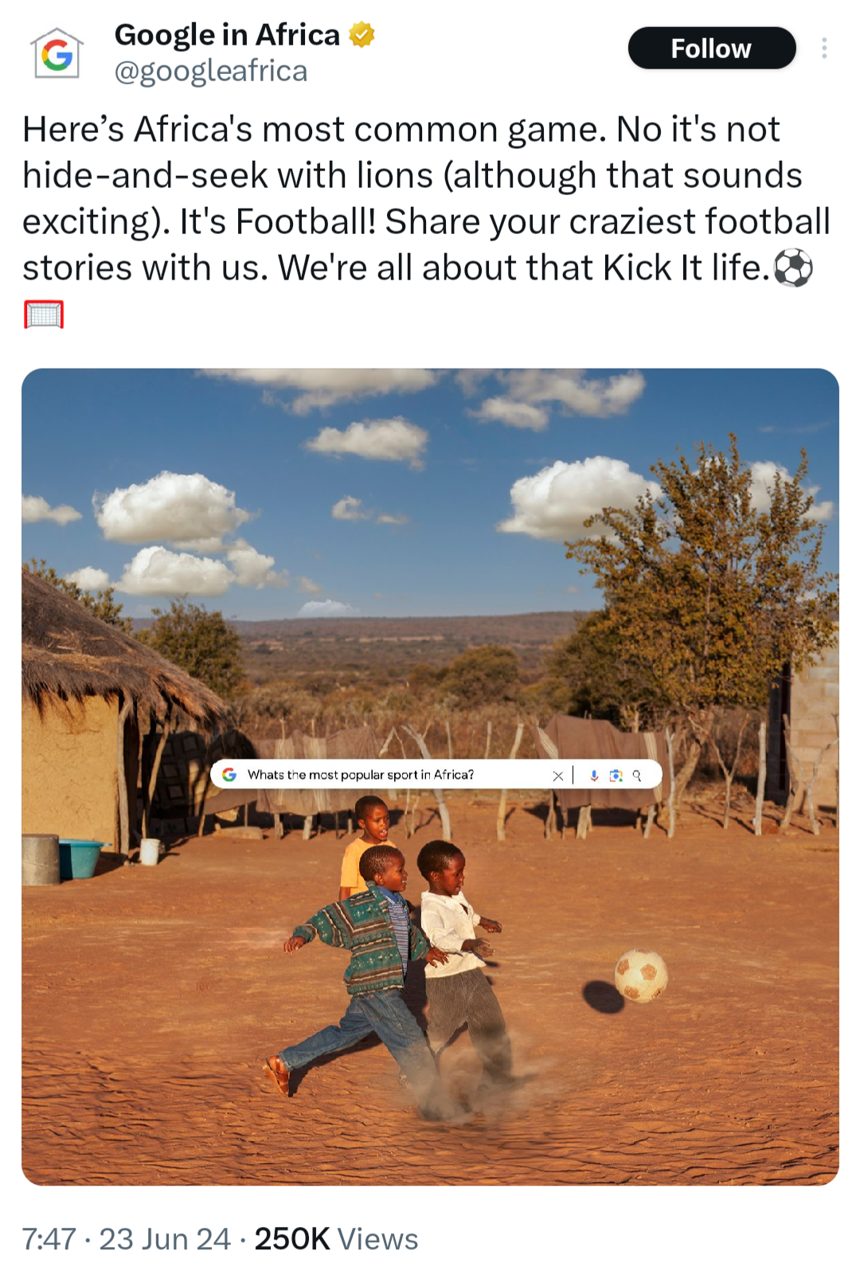The image size is (860, 1278).
Task: Open the Google in Africa profile avatar
Action: (57, 53)
